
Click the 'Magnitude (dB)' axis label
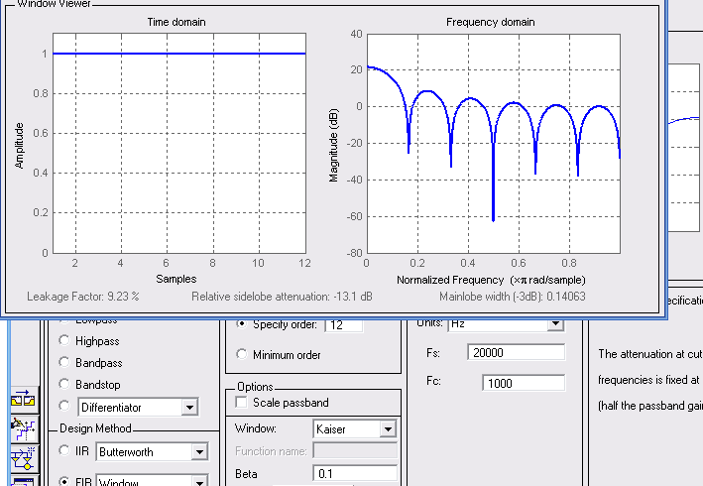[333, 145]
